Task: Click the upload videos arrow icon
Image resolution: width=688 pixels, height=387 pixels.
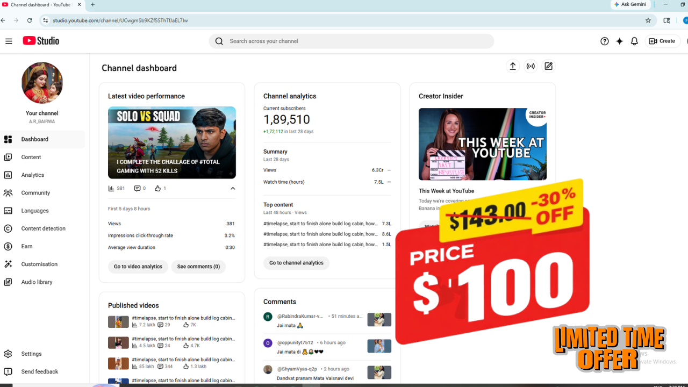Action: click(512, 66)
